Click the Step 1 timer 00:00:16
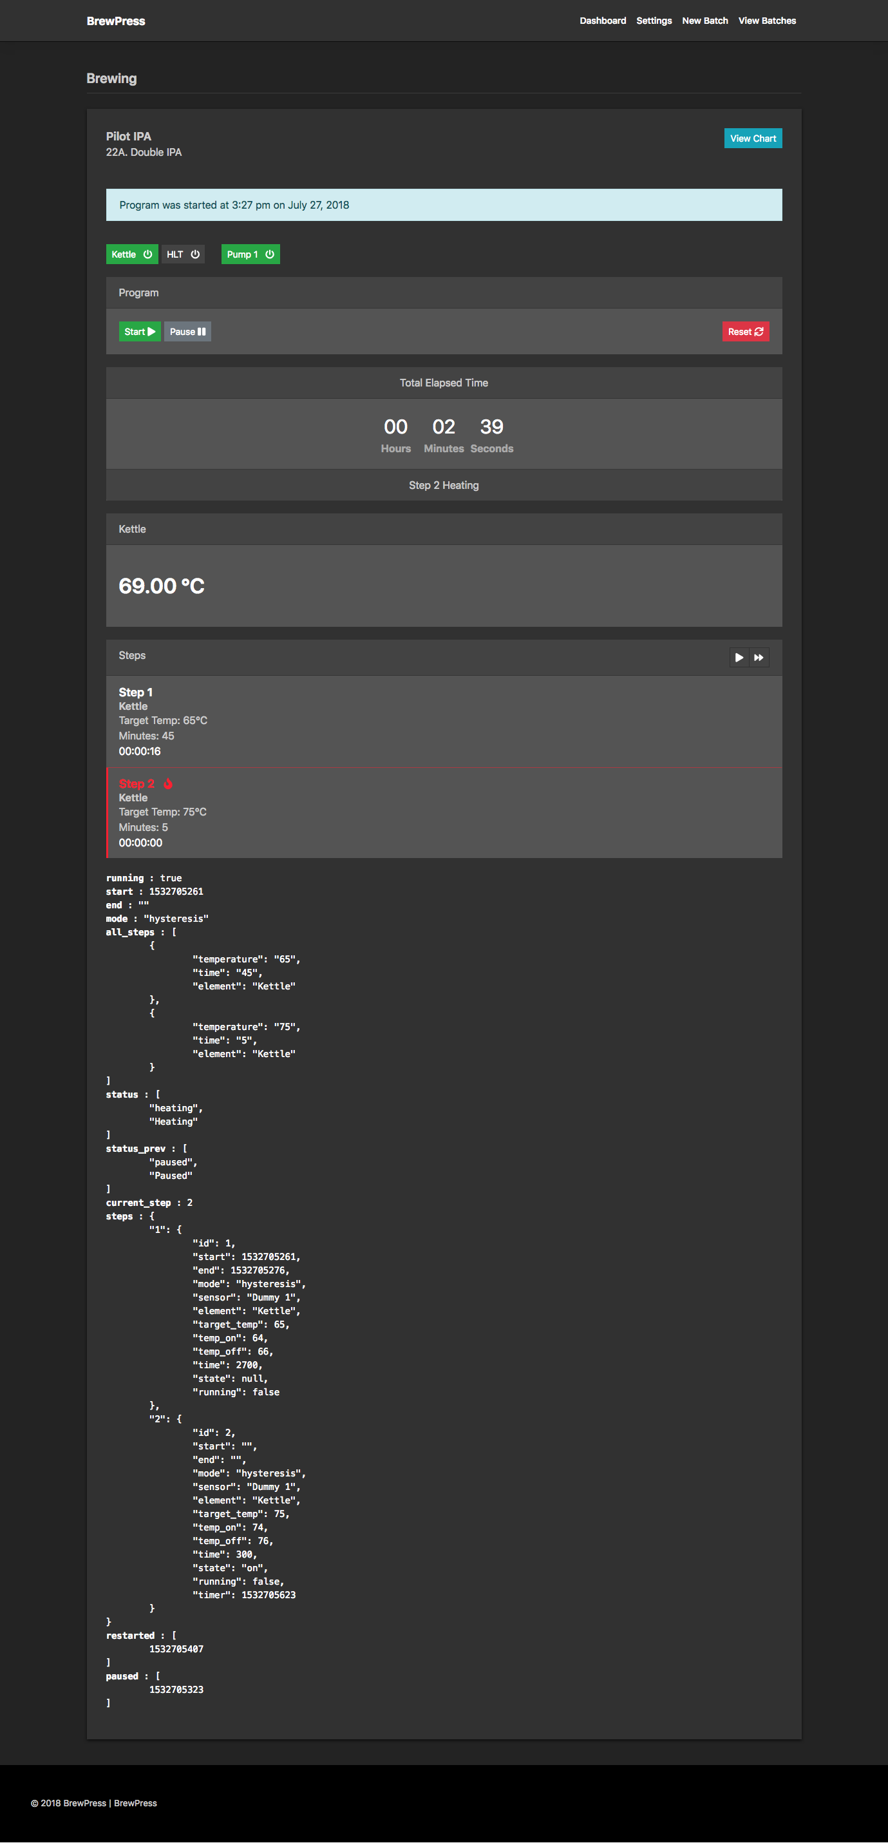The width and height of the screenshot is (888, 1843). coord(140,751)
